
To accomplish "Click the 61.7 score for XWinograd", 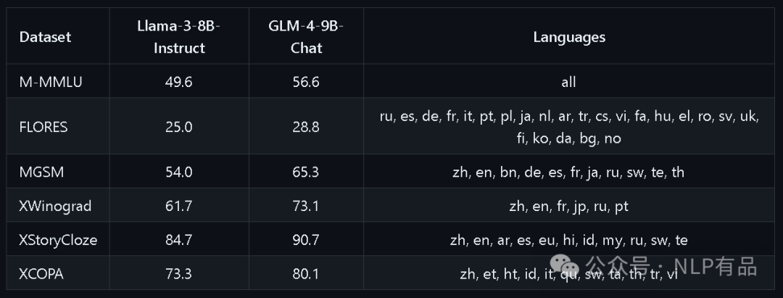I will click(178, 206).
